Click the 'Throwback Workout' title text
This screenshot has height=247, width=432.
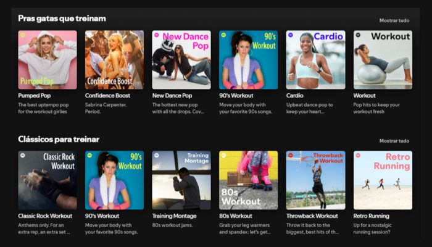click(x=312, y=216)
